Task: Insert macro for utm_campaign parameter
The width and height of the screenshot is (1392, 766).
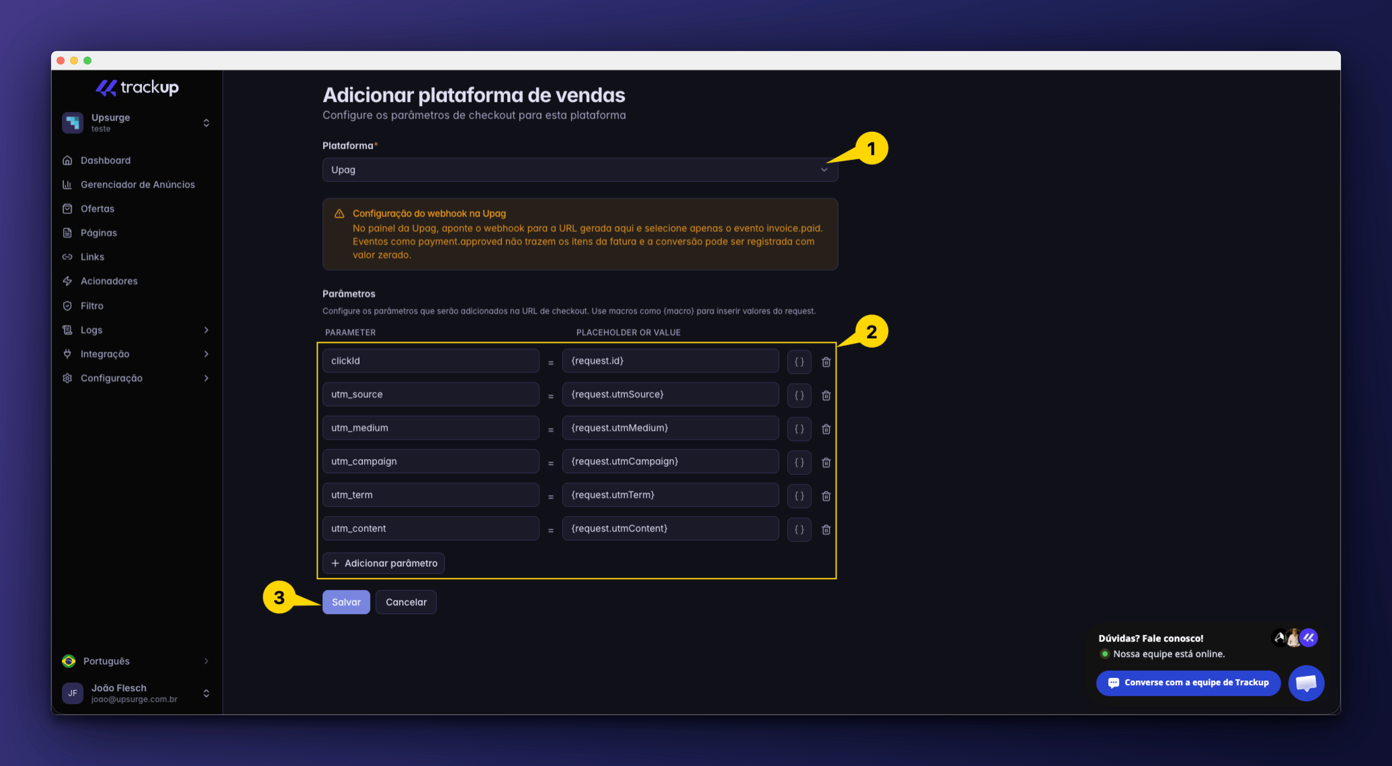Action: [799, 462]
